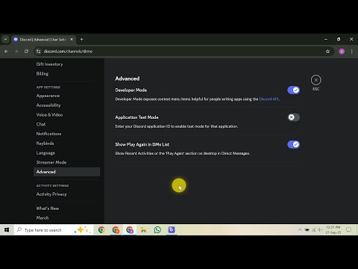
Task: Bookmark this page with the star icon
Action: [x=327, y=52]
